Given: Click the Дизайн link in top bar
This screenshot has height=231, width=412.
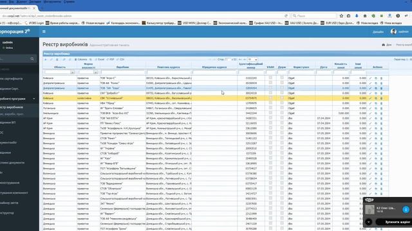Looking at the screenshot, I should pos(378,31).
